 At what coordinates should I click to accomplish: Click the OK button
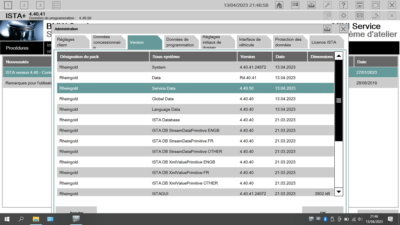pyautogui.click(x=323, y=210)
